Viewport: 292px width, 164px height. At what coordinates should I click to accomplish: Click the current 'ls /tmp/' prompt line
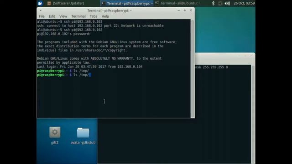(64, 75)
